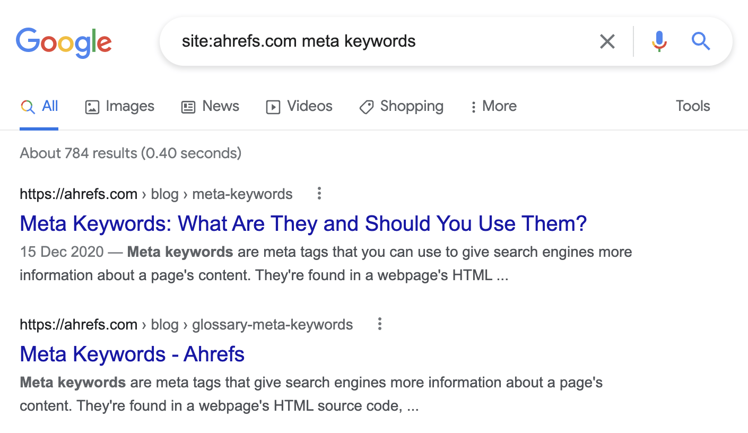The image size is (748, 433).
Task: Click the Images tab's photo icon
Action: tap(91, 106)
